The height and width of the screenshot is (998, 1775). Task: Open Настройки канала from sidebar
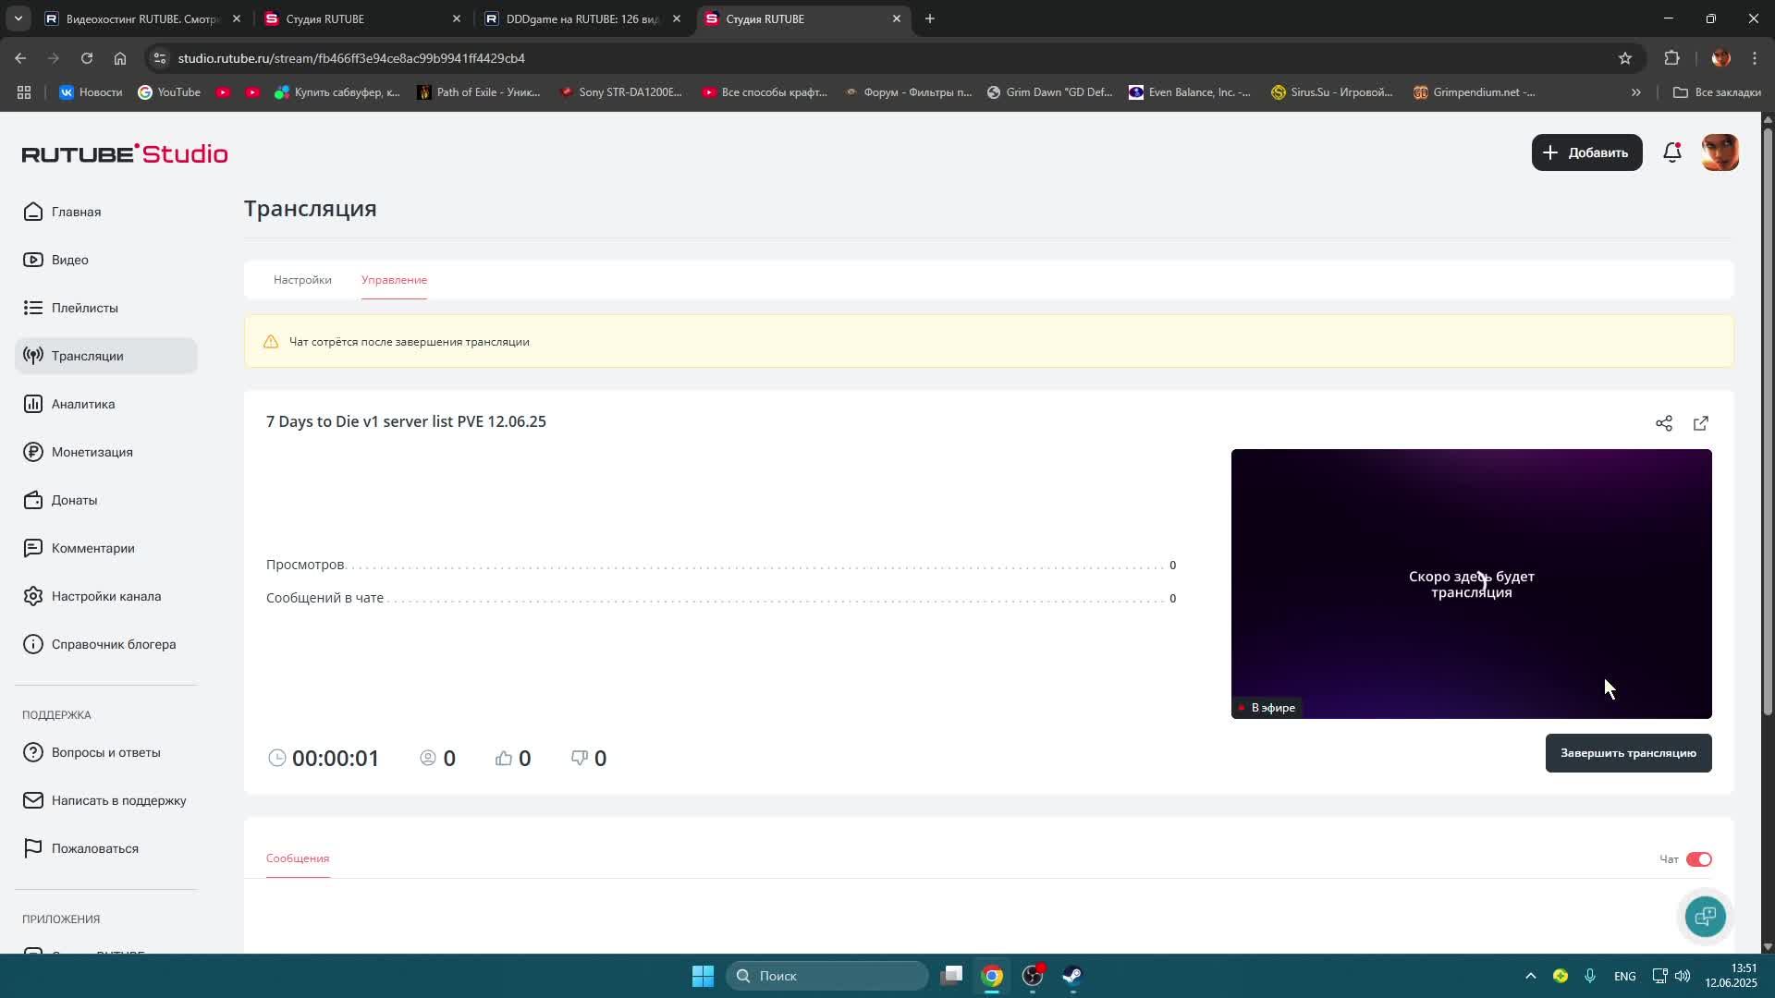(x=105, y=596)
